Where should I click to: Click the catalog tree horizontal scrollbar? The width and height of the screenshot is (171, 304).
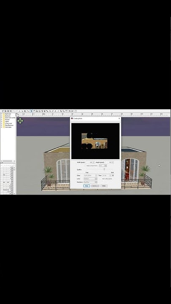click(8, 161)
